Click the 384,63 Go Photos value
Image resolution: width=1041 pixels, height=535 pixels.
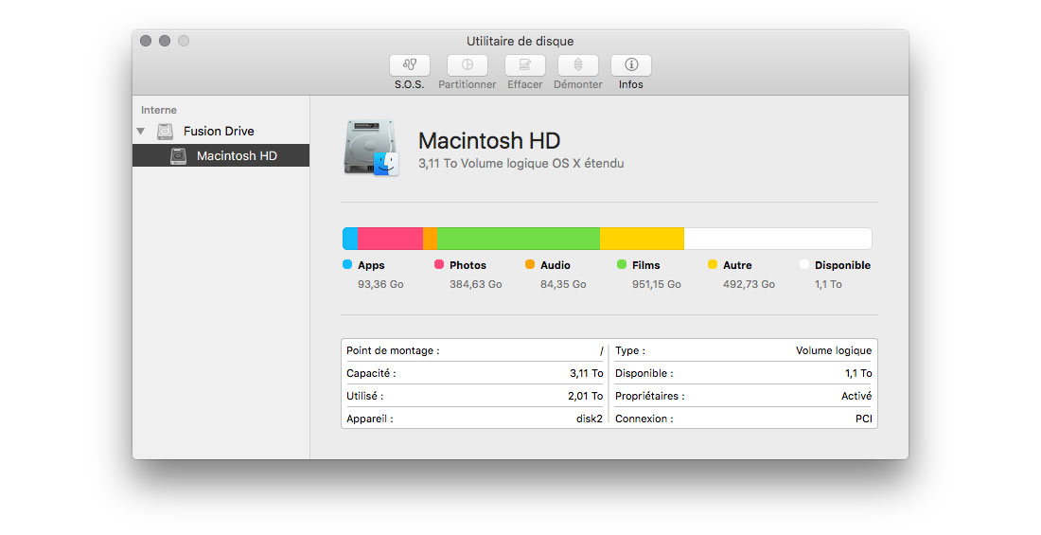[475, 284]
